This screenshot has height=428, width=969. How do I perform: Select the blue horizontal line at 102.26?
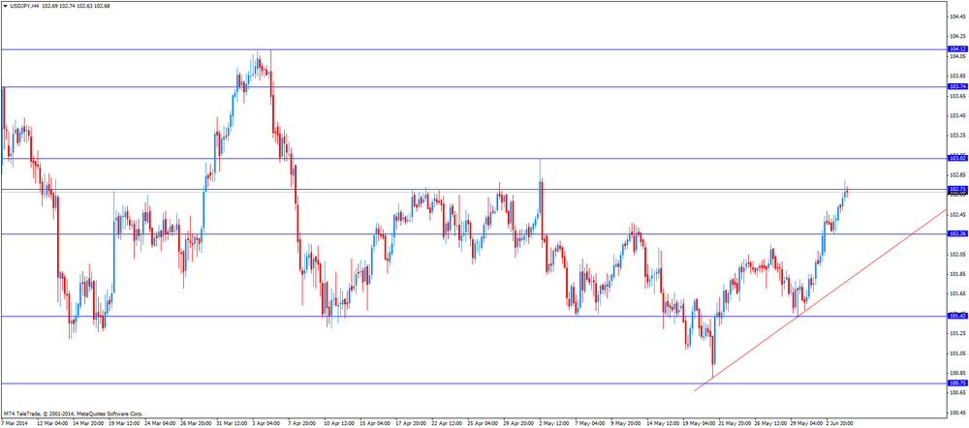coord(474,233)
